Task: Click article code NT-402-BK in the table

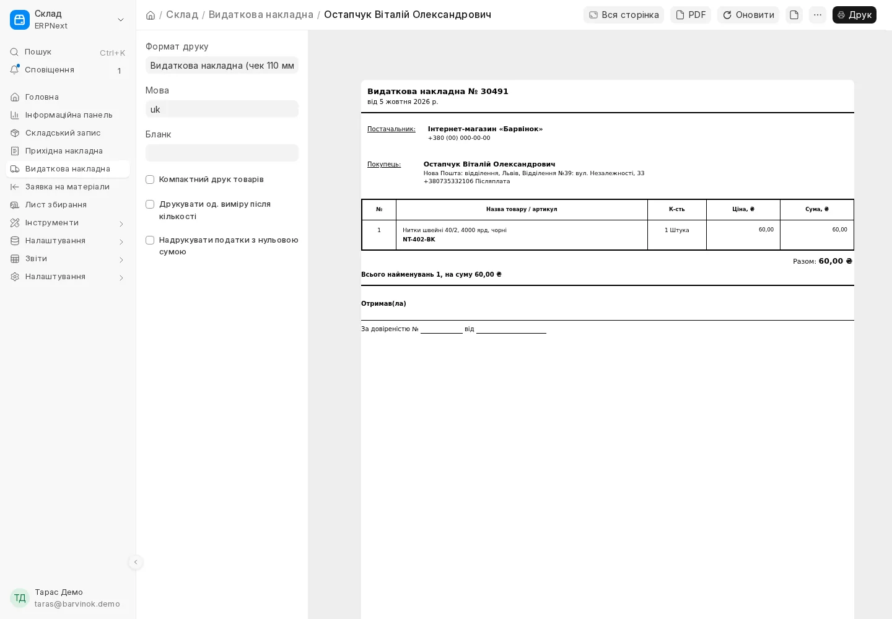Action: [419, 240]
